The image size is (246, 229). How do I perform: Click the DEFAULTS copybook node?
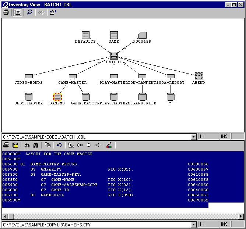[86, 35]
